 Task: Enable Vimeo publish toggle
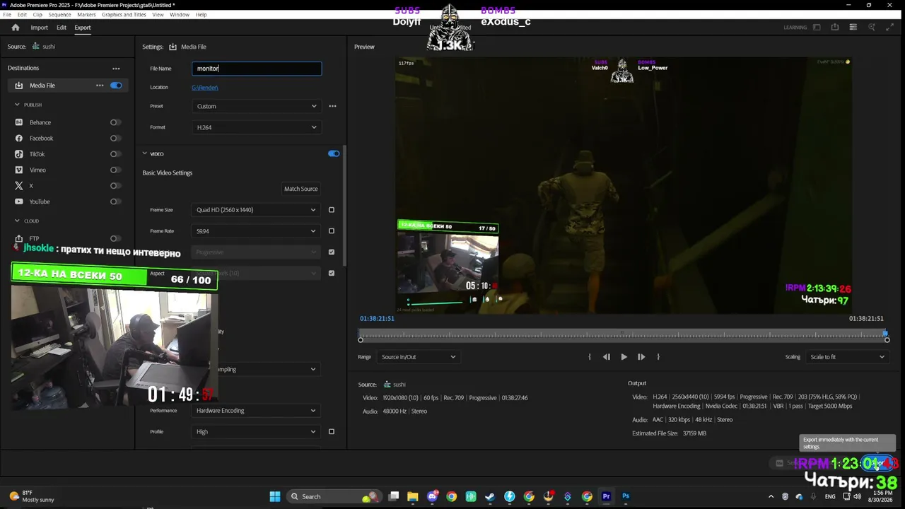coord(115,170)
